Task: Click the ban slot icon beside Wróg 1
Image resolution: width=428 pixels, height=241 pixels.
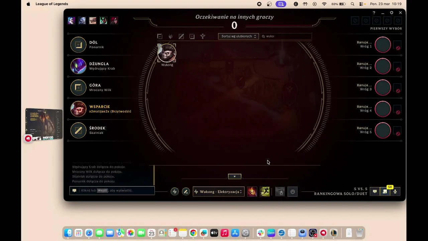Action: [x=397, y=45]
